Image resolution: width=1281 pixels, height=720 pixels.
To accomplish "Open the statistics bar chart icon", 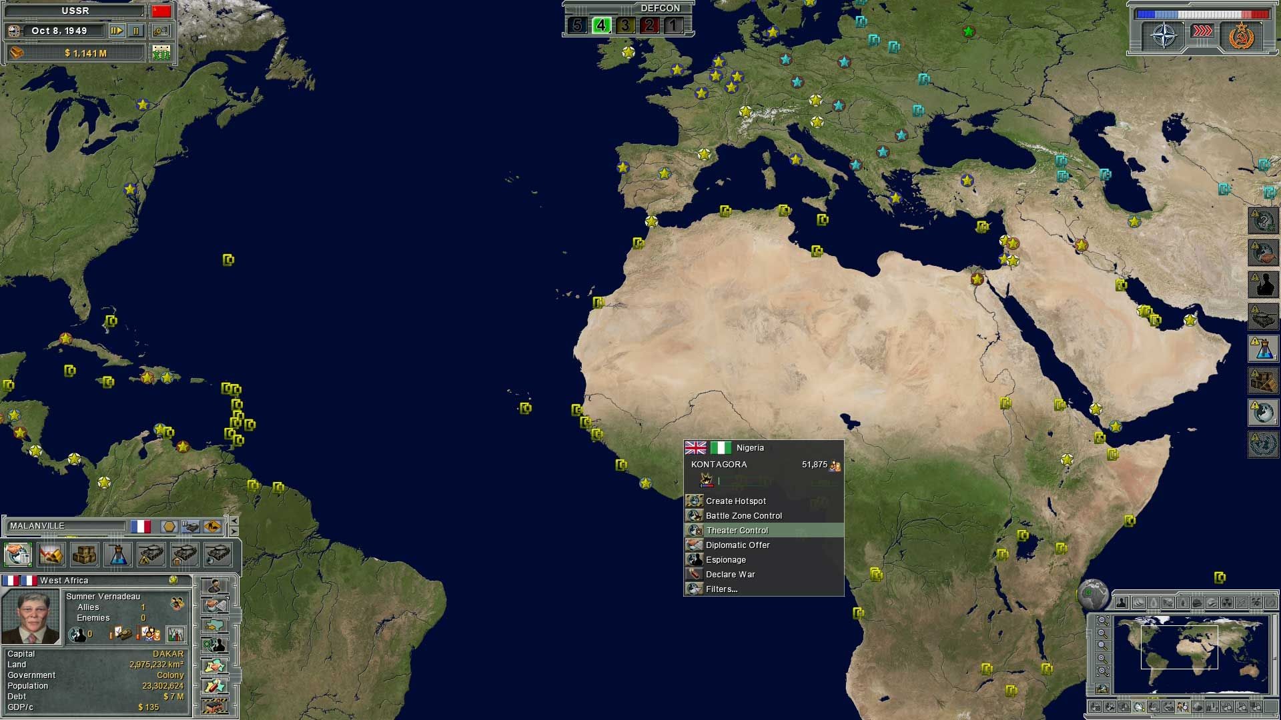I will click(176, 634).
